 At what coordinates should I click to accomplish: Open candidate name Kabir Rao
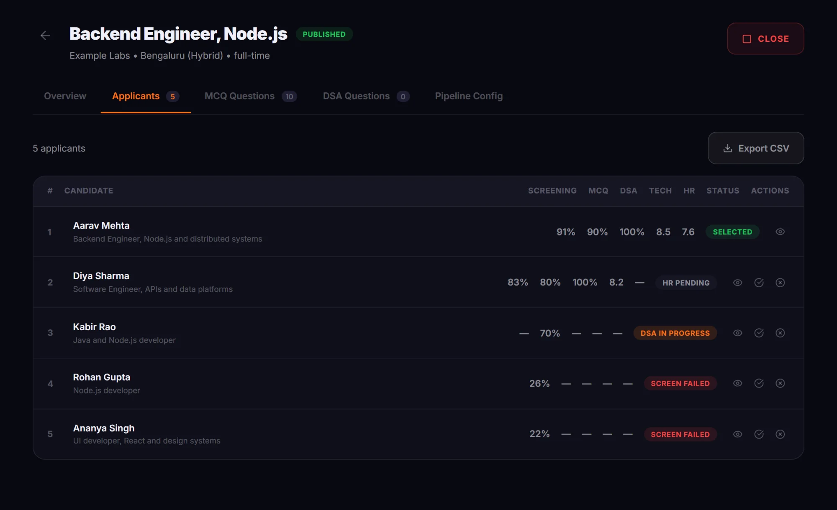95,327
